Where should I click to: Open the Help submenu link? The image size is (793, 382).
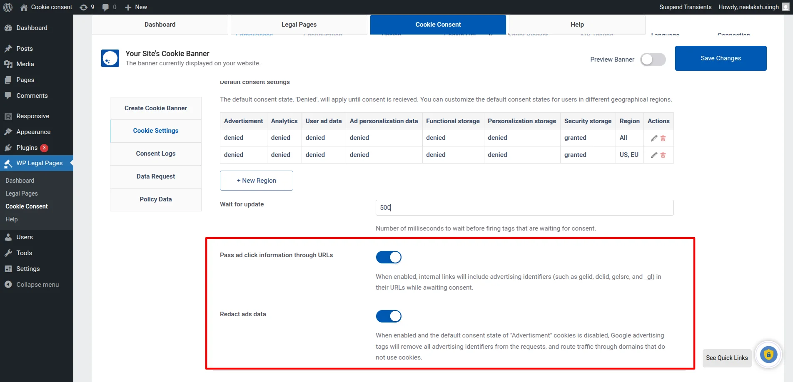click(x=12, y=219)
